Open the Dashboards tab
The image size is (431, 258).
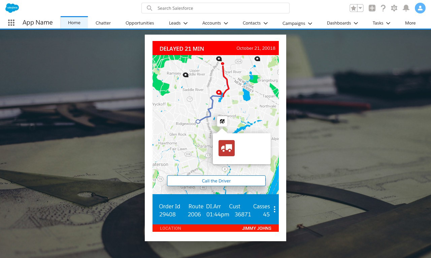[x=339, y=23]
